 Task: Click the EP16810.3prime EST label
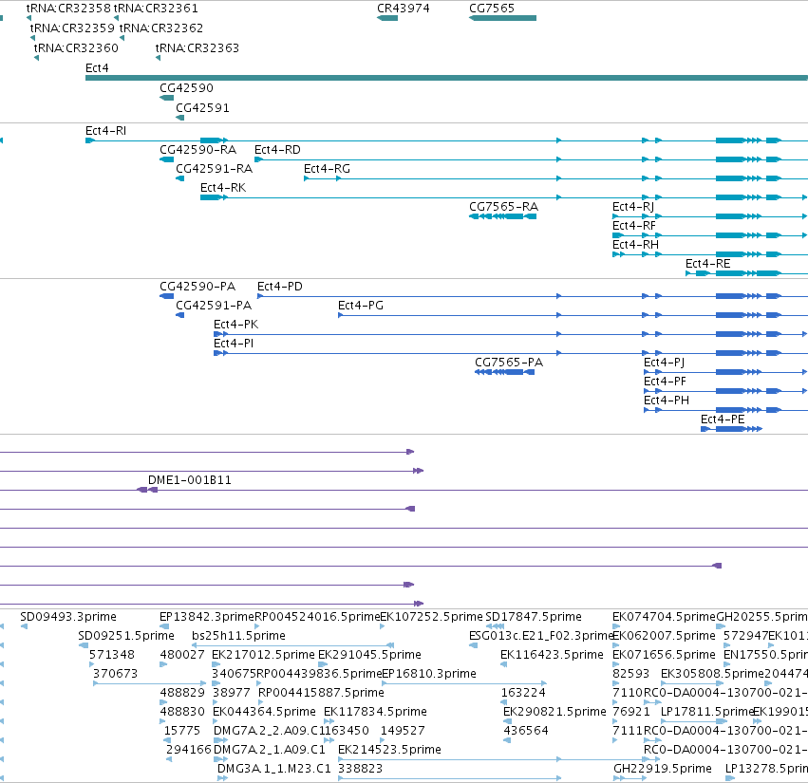[429, 674]
